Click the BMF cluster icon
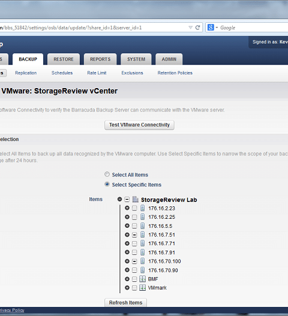288x316 pixels. tap(142, 279)
